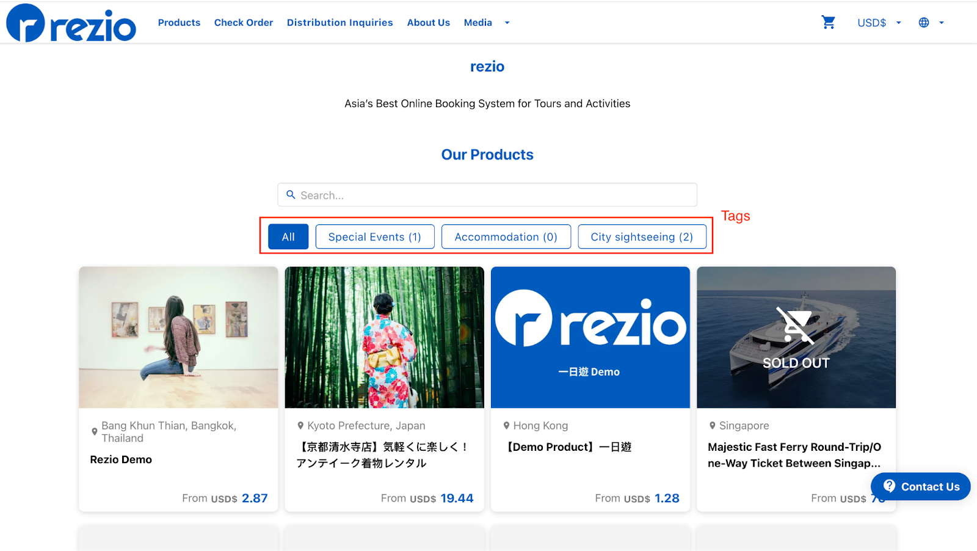Screen dimensions: 977x551
Task: Click the magnifier icon in search box
Action: click(x=291, y=195)
